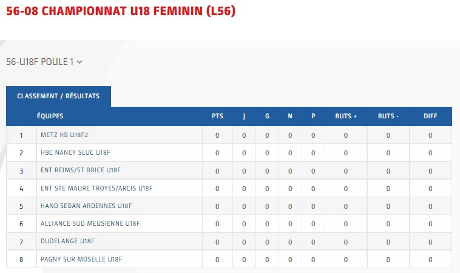
Task: Click ENT STE MAURE TROYES/ARCIS U18F
Action: (x=96, y=189)
